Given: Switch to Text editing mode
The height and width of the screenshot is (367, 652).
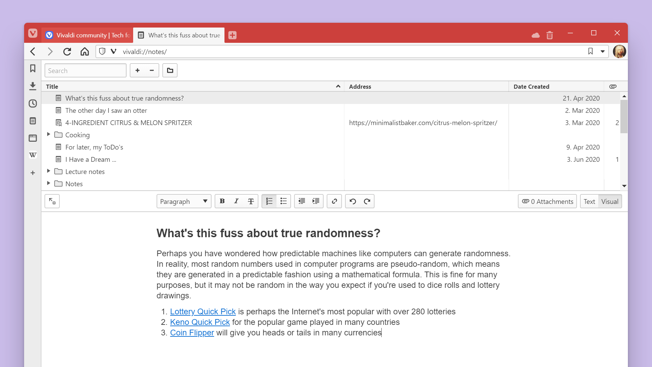Looking at the screenshot, I should [x=589, y=201].
